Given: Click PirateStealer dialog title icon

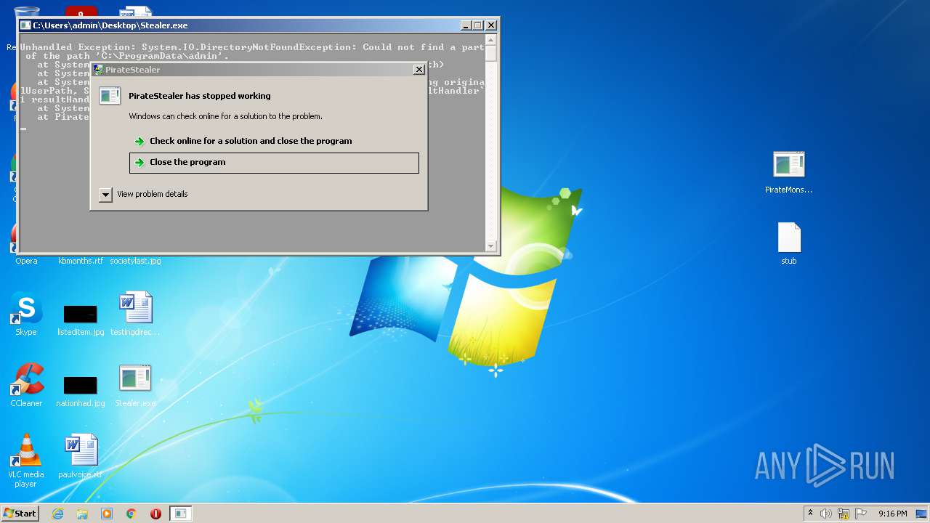Looking at the screenshot, I should click(x=98, y=70).
